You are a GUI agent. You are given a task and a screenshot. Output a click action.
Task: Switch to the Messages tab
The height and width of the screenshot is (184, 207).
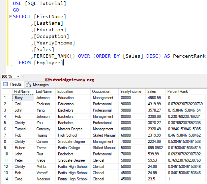pyautogui.click(x=38, y=85)
